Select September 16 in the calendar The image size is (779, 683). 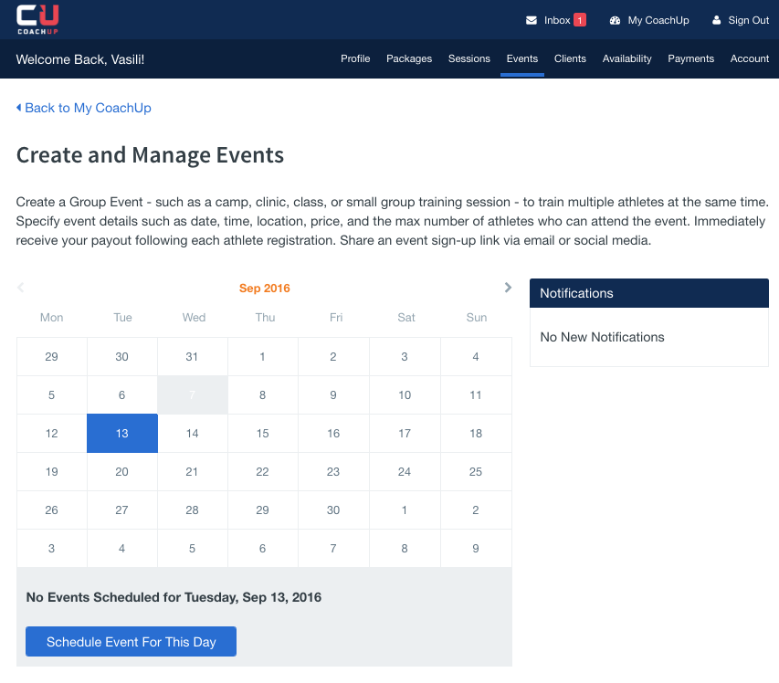pos(333,433)
